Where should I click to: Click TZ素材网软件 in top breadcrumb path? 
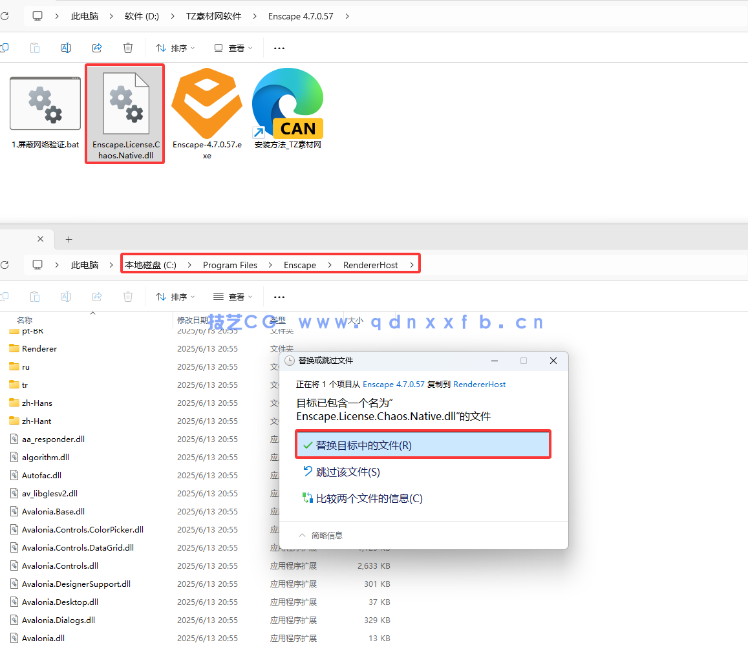point(213,16)
